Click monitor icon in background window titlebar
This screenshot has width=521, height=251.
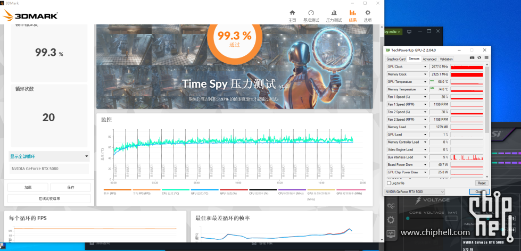coord(409,31)
